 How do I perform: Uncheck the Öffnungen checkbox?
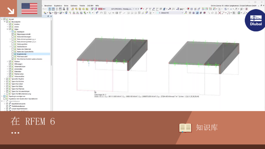pyautogui.click(x=10, y=64)
